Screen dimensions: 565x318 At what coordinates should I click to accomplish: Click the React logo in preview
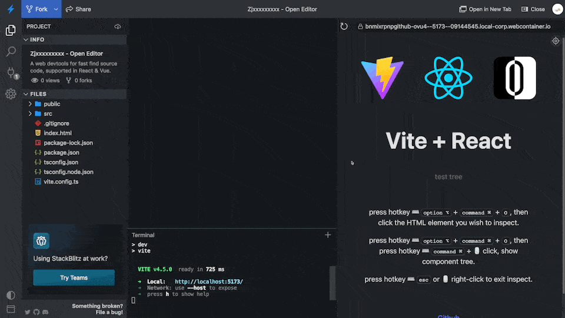pos(448,78)
